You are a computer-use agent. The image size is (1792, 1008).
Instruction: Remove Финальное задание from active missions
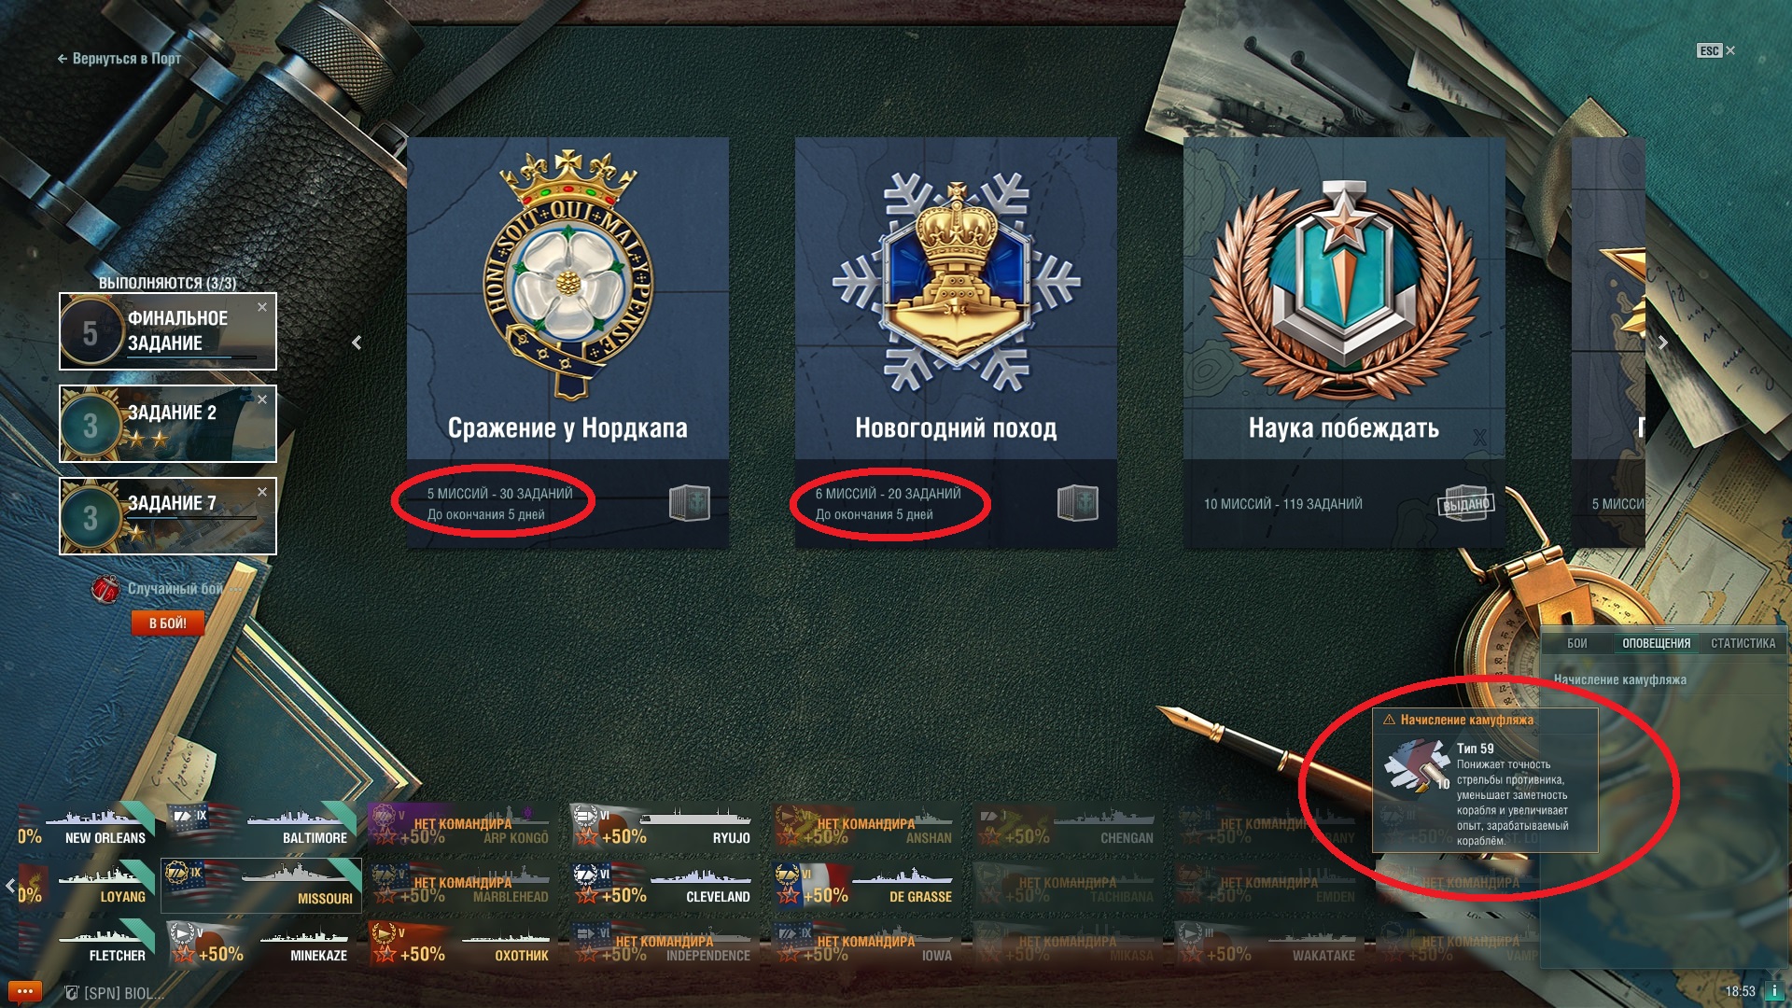point(262,307)
